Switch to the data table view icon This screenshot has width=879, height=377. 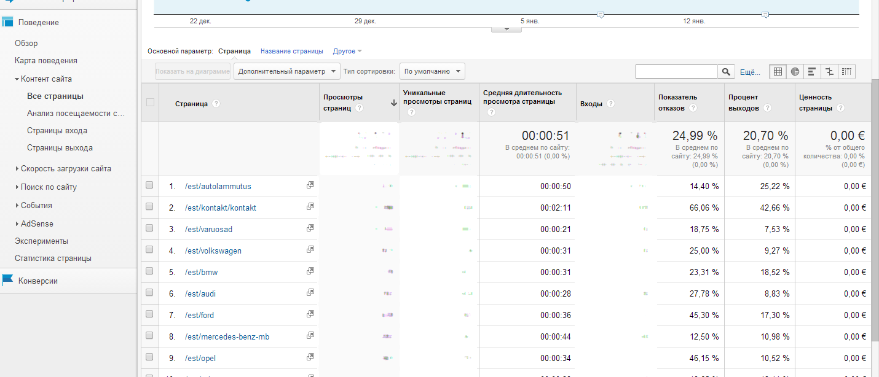(x=778, y=71)
